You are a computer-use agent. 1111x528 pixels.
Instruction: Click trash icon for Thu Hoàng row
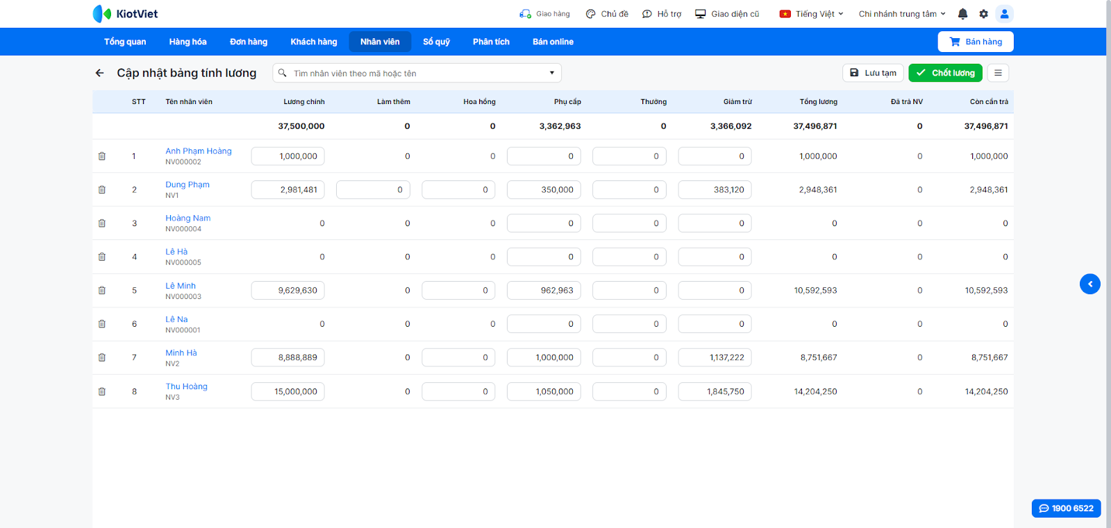click(x=102, y=391)
